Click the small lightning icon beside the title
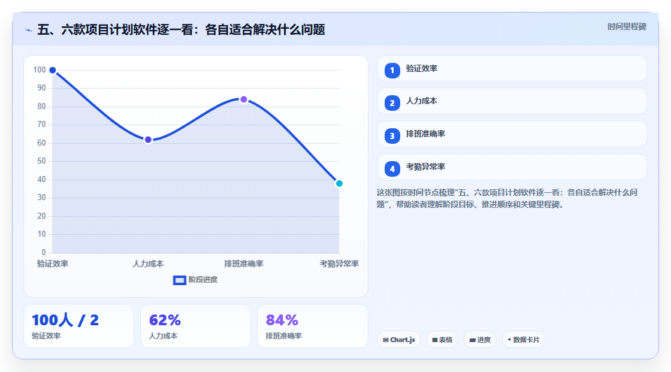 click(x=28, y=31)
